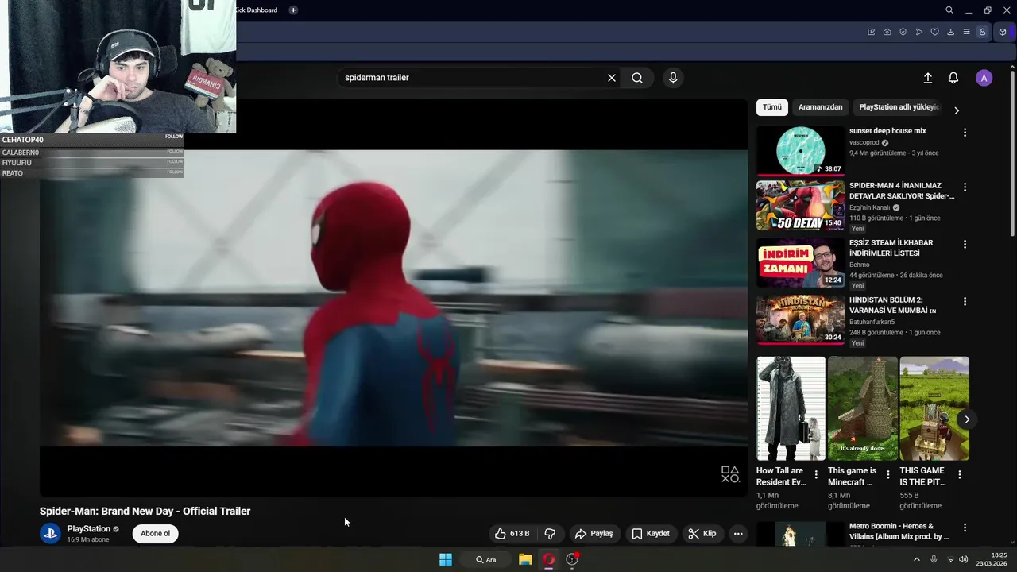1017x572 pixels.
Task: Open the purple account avatar menu
Action: tap(984, 78)
